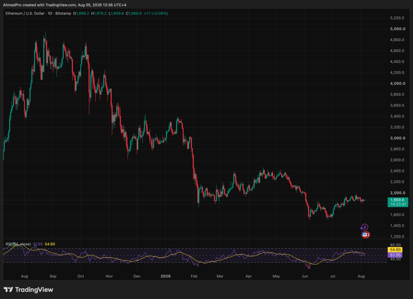Click the 4,000.0 price axis label

pyautogui.click(x=397, y=84)
